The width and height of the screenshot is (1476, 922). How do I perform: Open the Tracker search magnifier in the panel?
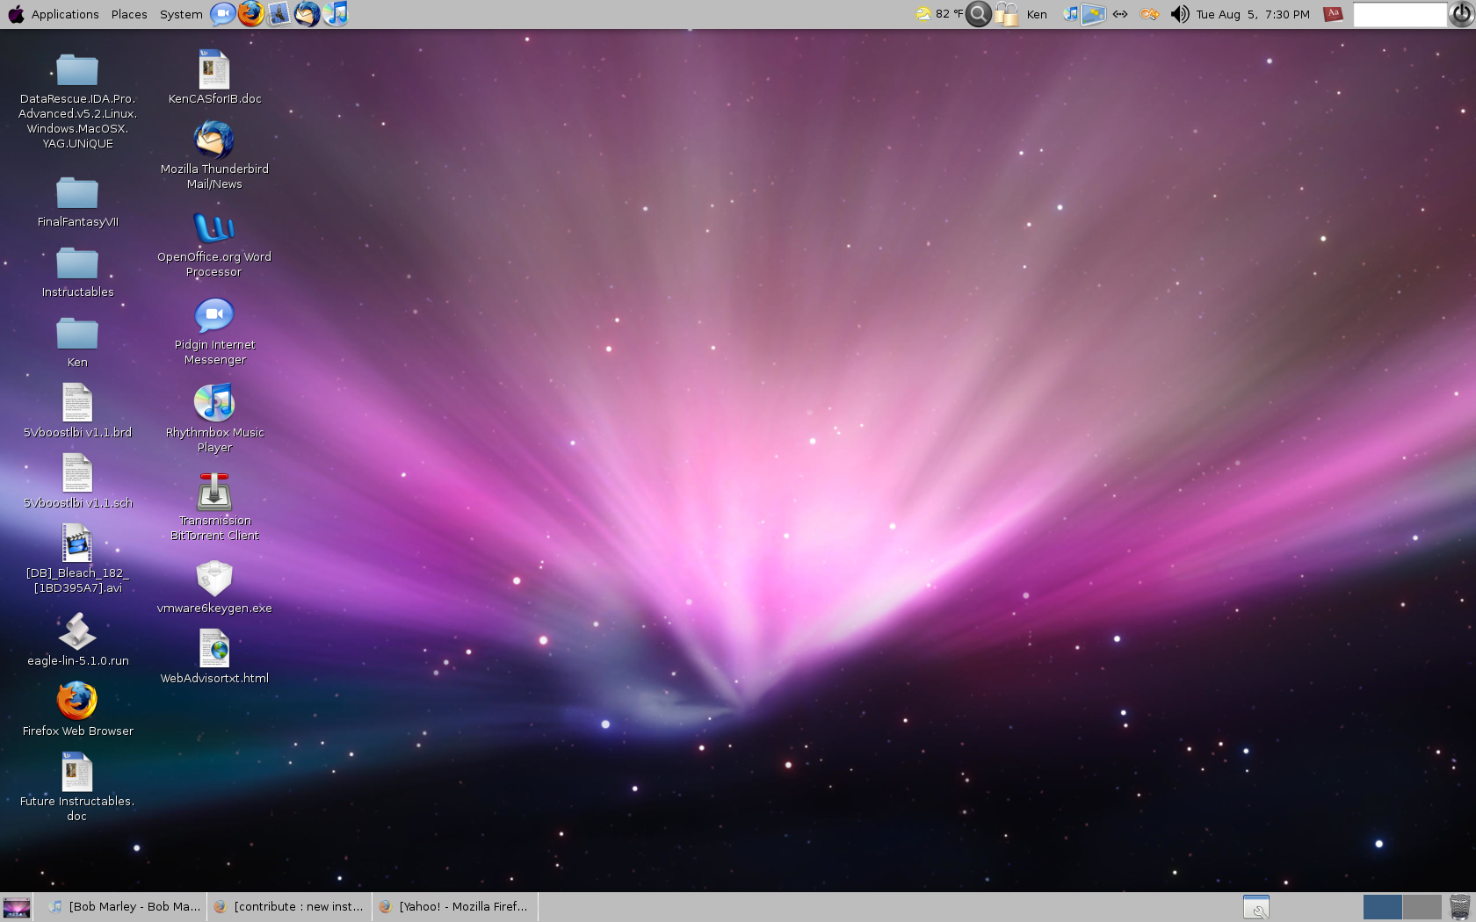978,14
